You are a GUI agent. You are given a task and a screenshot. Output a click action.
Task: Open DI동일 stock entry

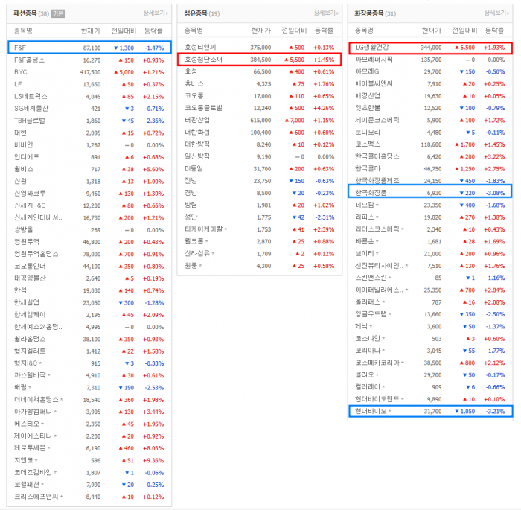[194, 169]
